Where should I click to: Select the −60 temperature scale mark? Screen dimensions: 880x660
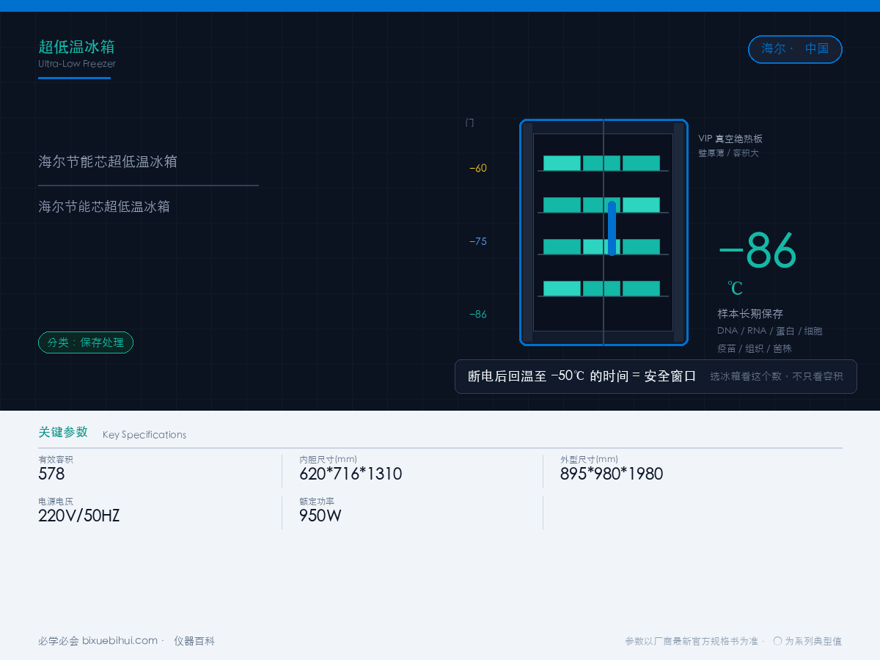tap(478, 168)
